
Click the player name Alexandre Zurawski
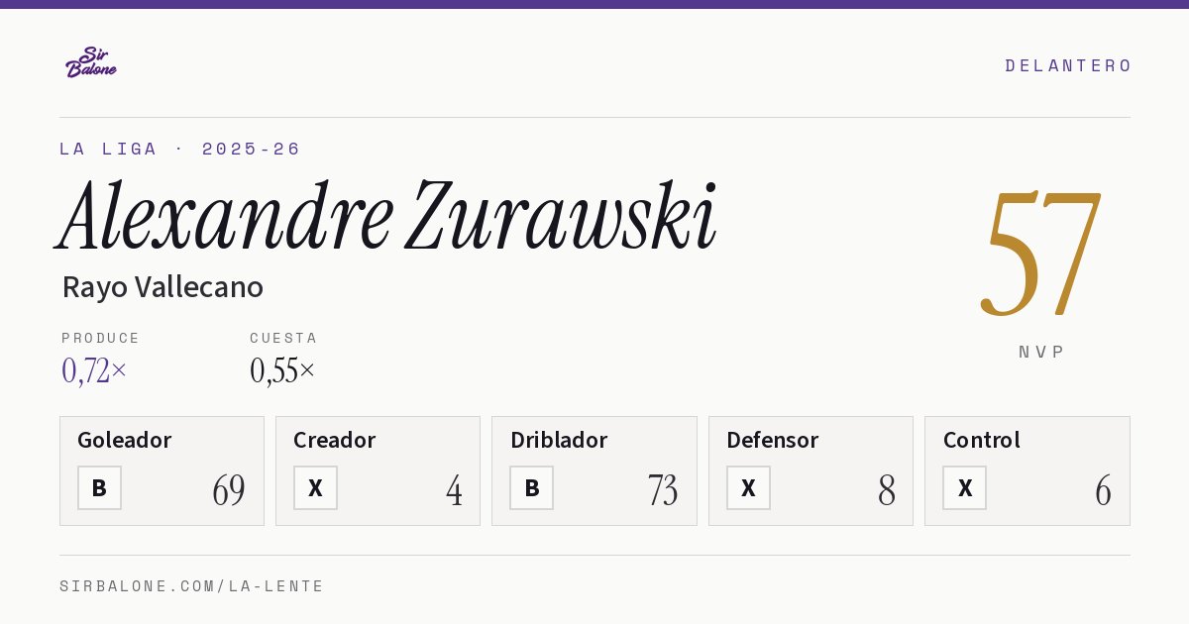(x=387, y=216)
